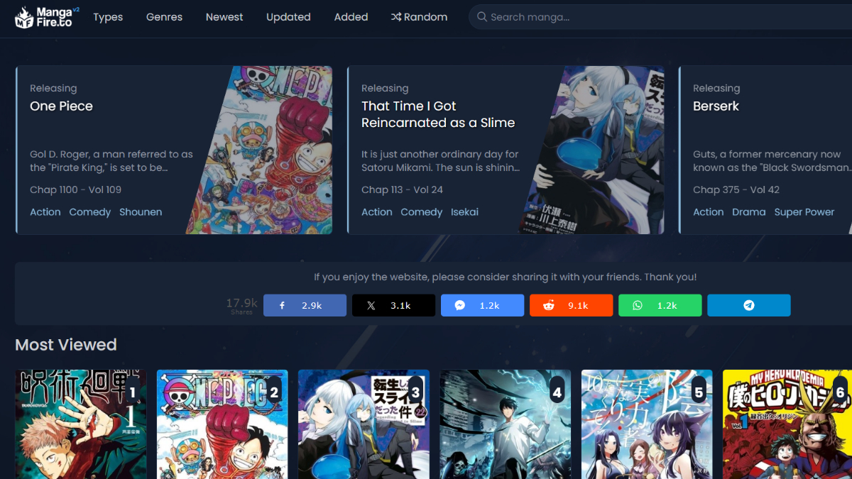Open the Berserk featured title

point(716,106)
